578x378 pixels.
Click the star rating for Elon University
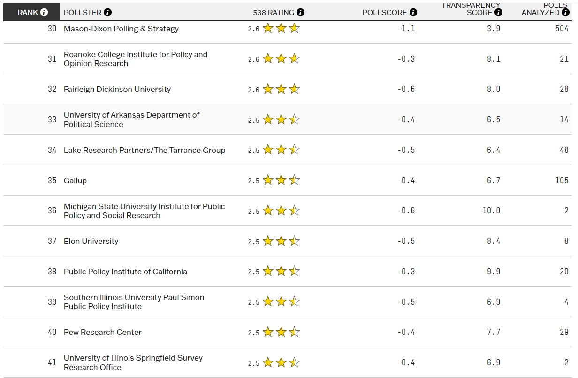pos(281,241)
